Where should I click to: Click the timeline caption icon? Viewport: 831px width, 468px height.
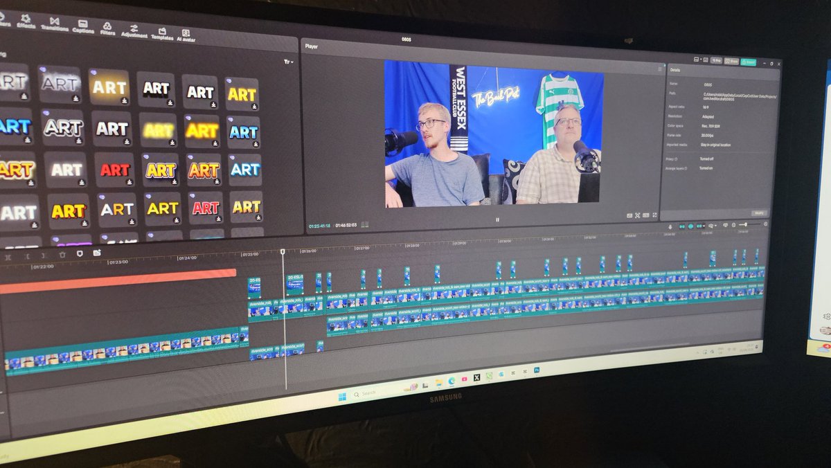click(x=725, y=225)
